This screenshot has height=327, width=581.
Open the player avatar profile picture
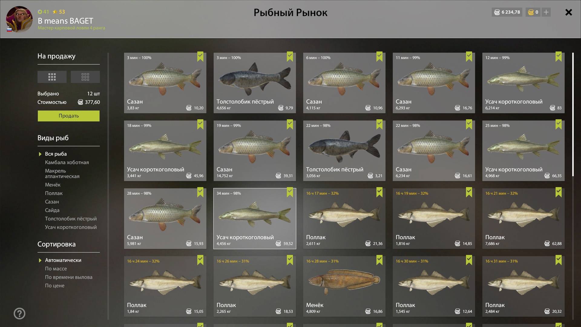tap(19, 19)
